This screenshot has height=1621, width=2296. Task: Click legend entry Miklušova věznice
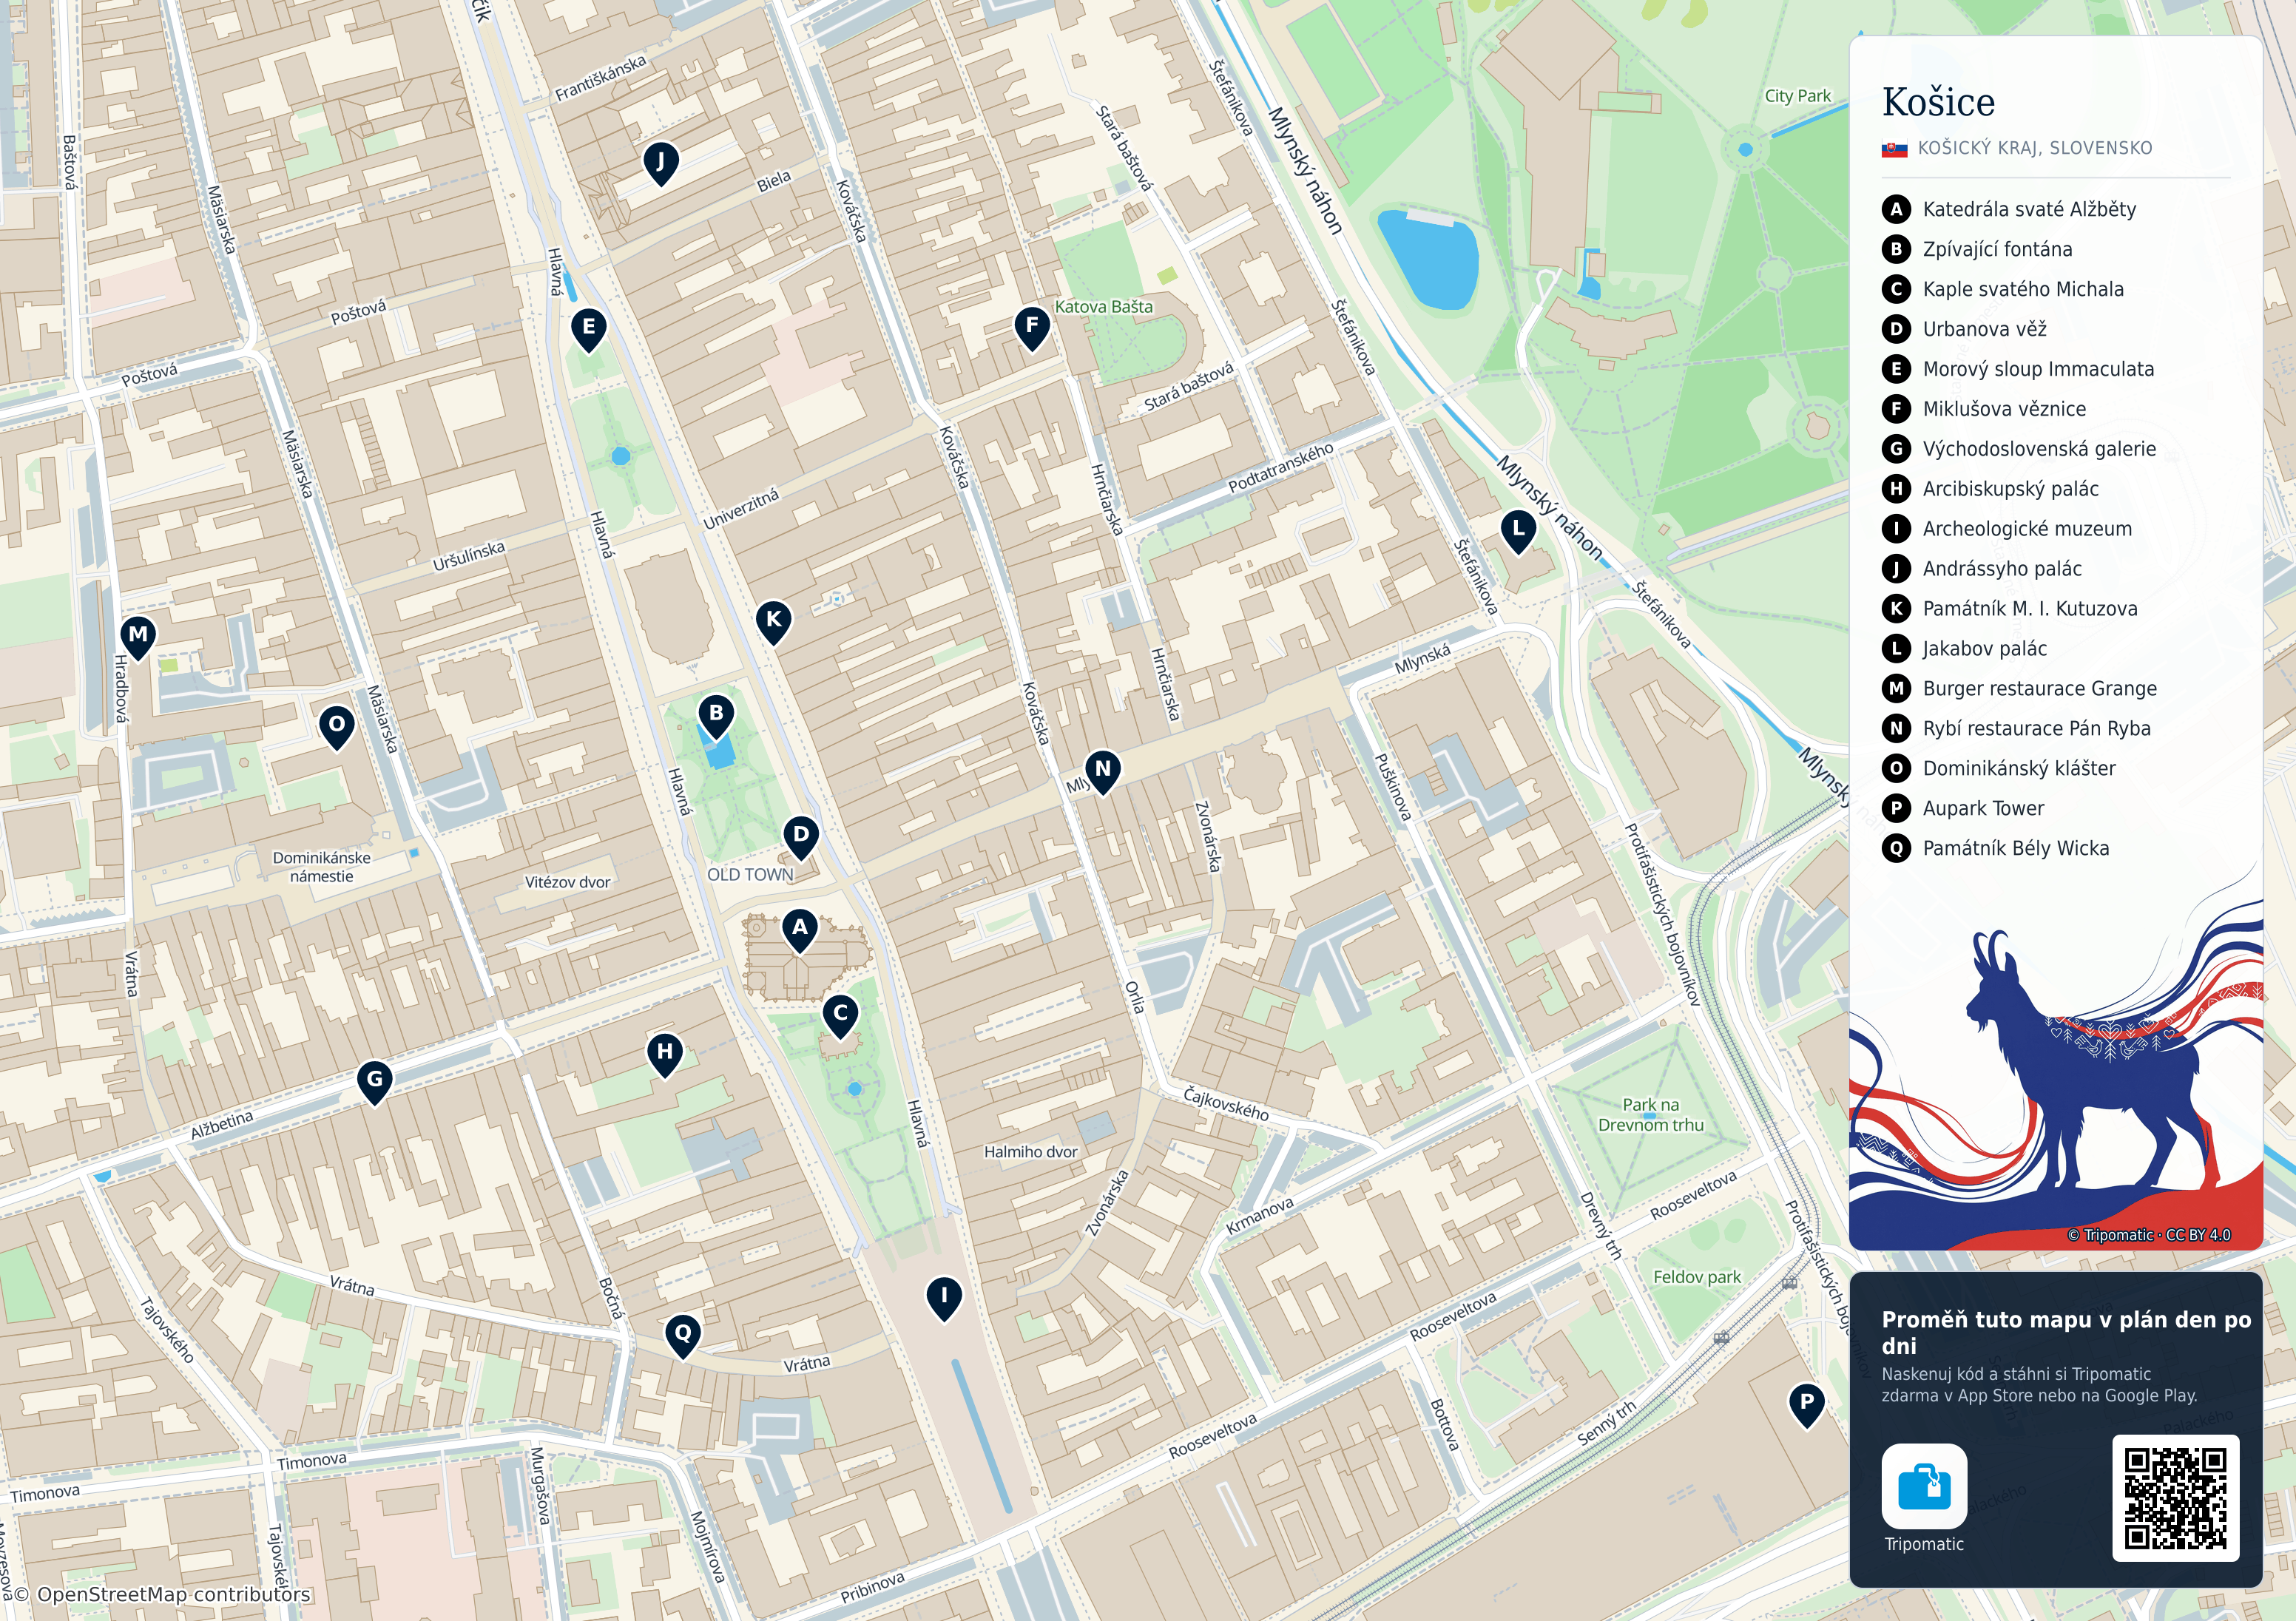coord(1984,409)
